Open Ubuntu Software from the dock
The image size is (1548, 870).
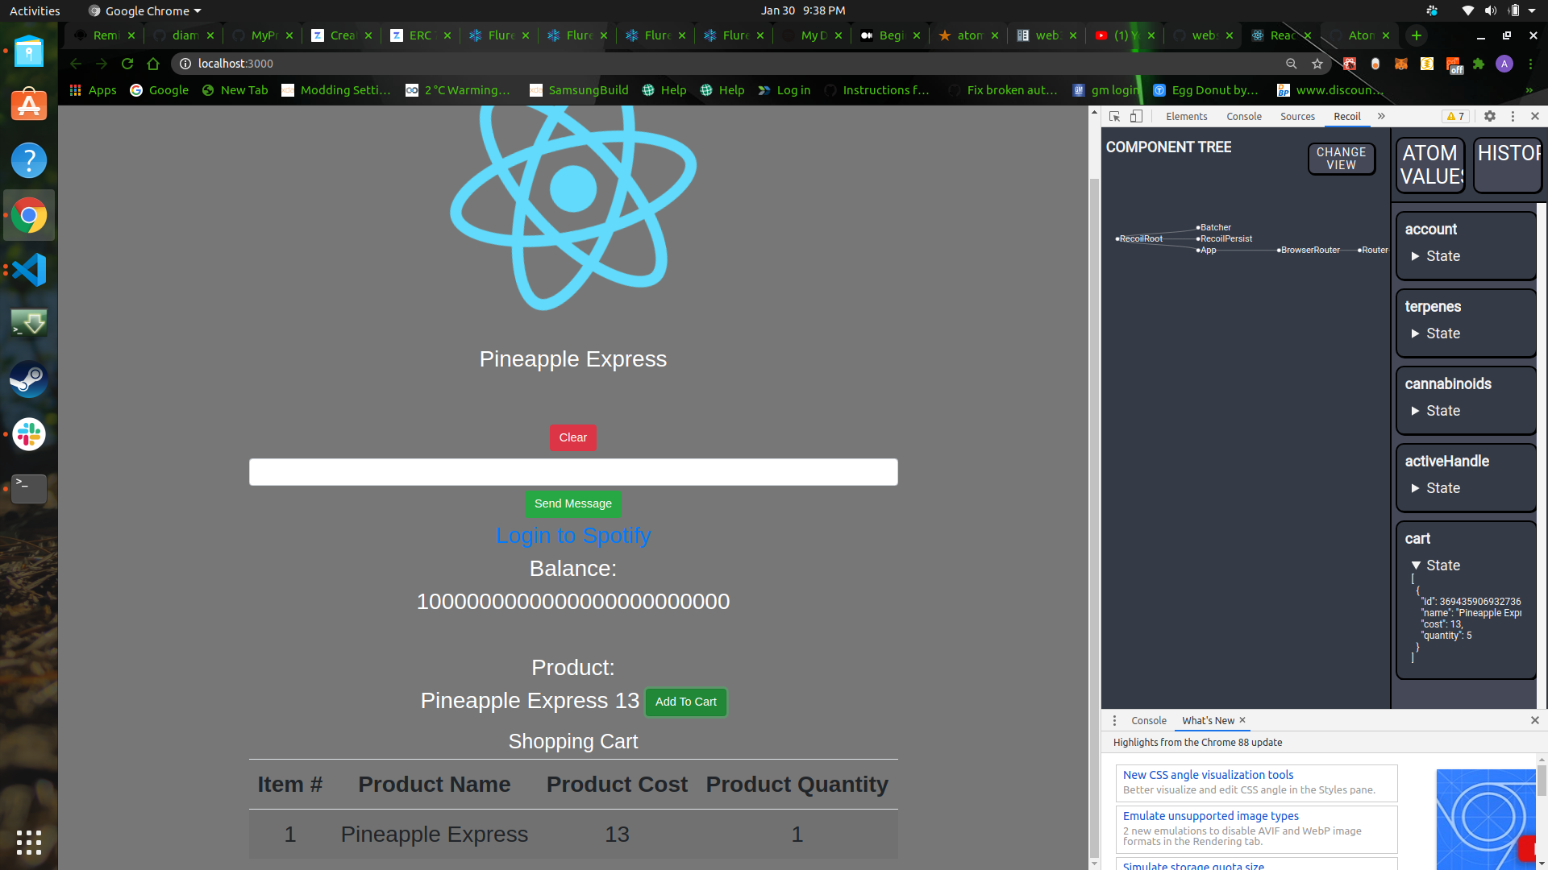(29, 106)
